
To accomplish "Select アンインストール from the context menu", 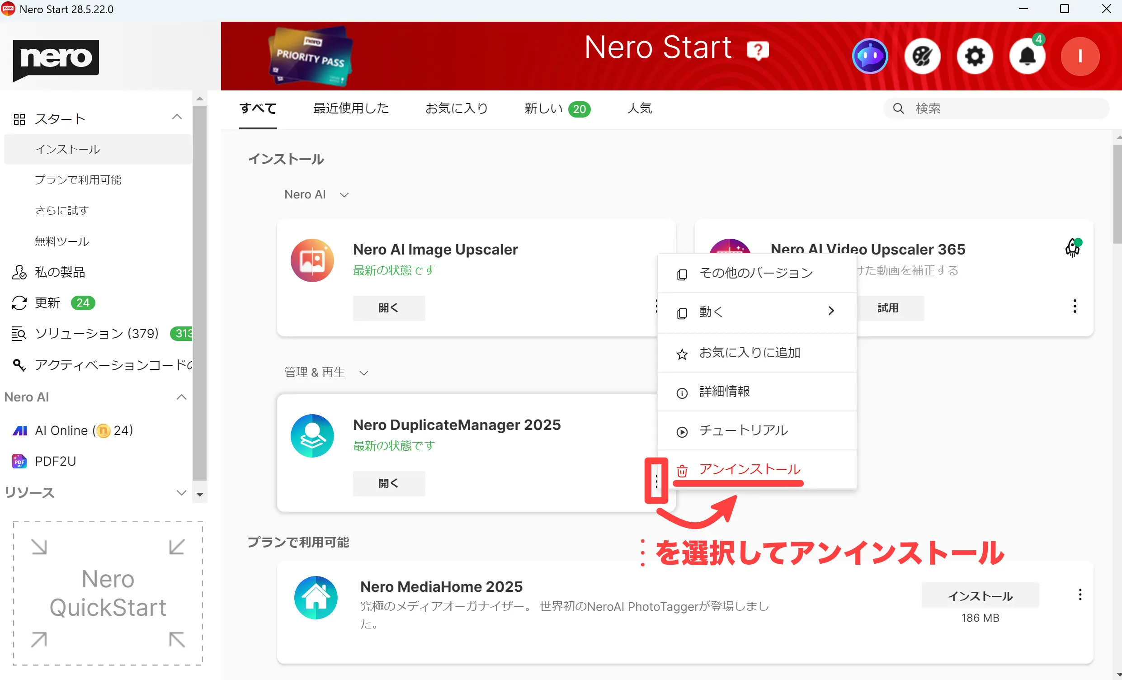I will pos(749,469).
